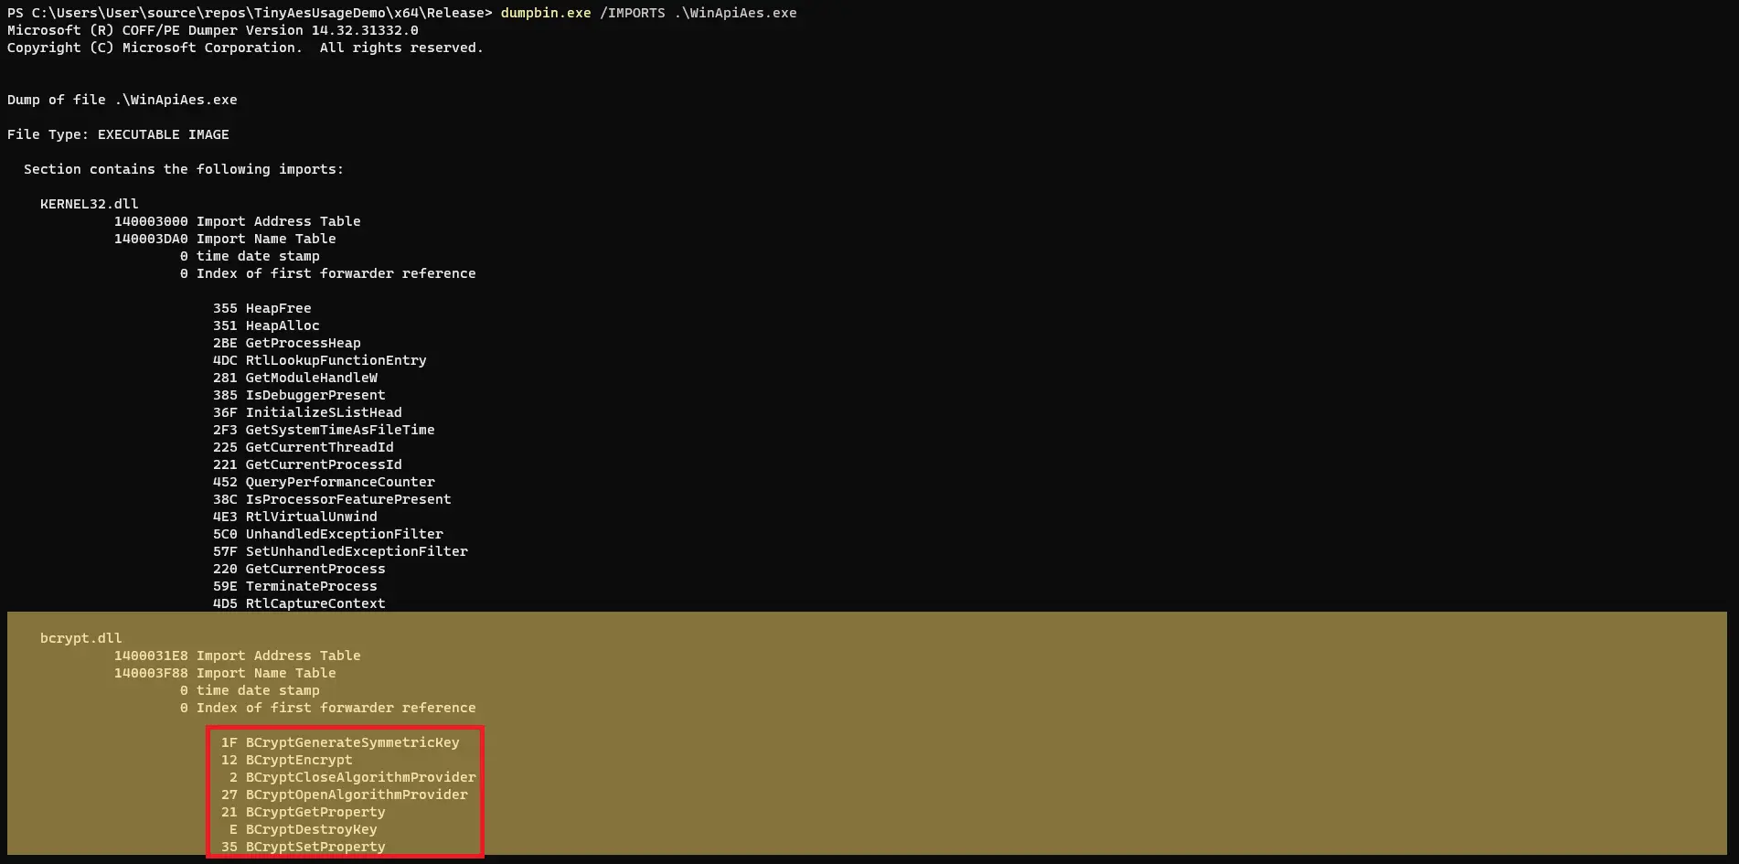Click the RtlCaptureContext import entry
The width and height of the screenshot is (1739, 864).
coord(299,603)
